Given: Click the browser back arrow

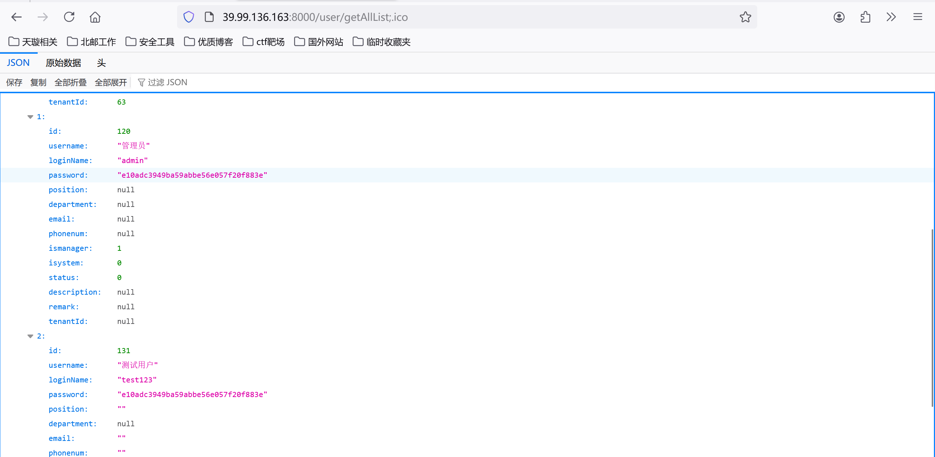Looking at the screenshot, I should (x=16, y=17).
